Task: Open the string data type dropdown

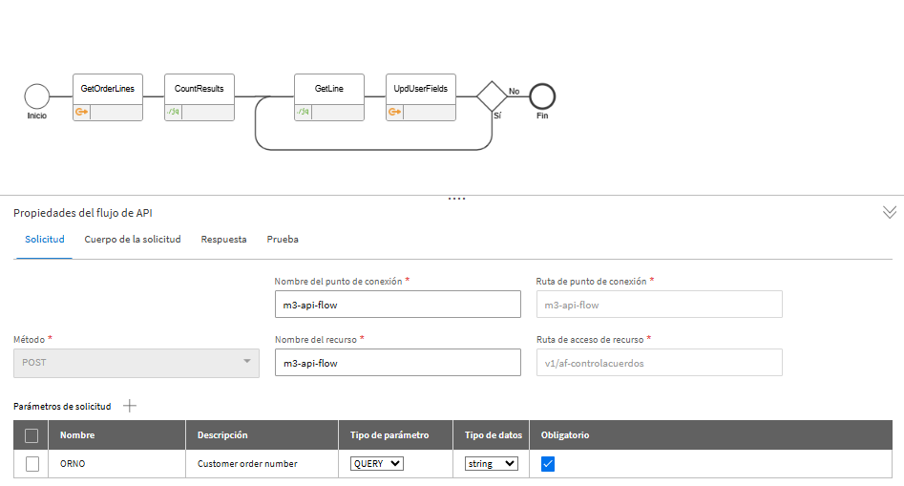Action: [x=492, y=463]
